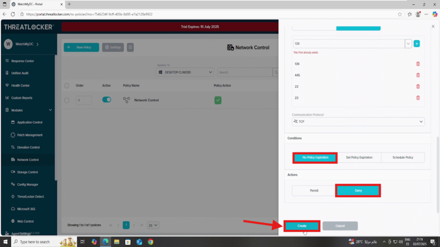Click the port input showing 139
The width and height of the screenshot is (440, 247).
[x=349, y=44]
